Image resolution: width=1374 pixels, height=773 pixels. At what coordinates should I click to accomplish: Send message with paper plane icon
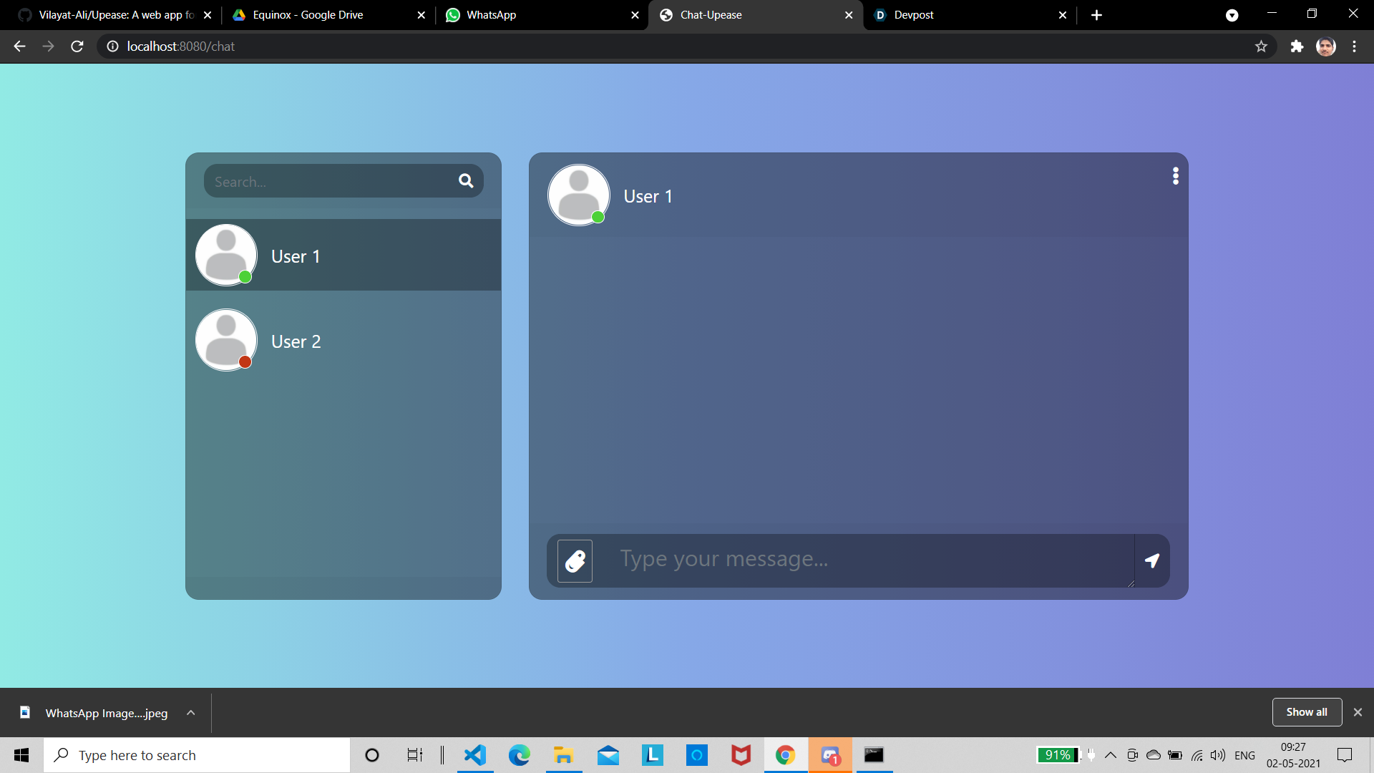(x=1151, y=560)
